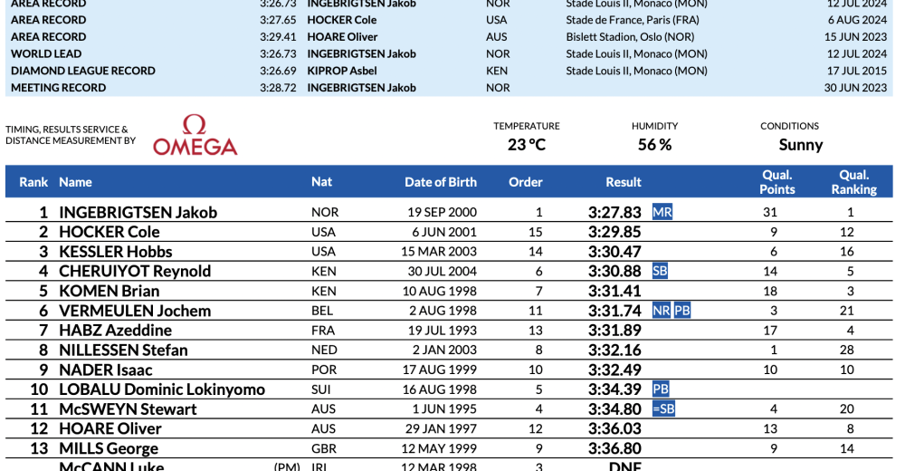Select the Rank column header

pyautogui.click(x=33, y=182)
